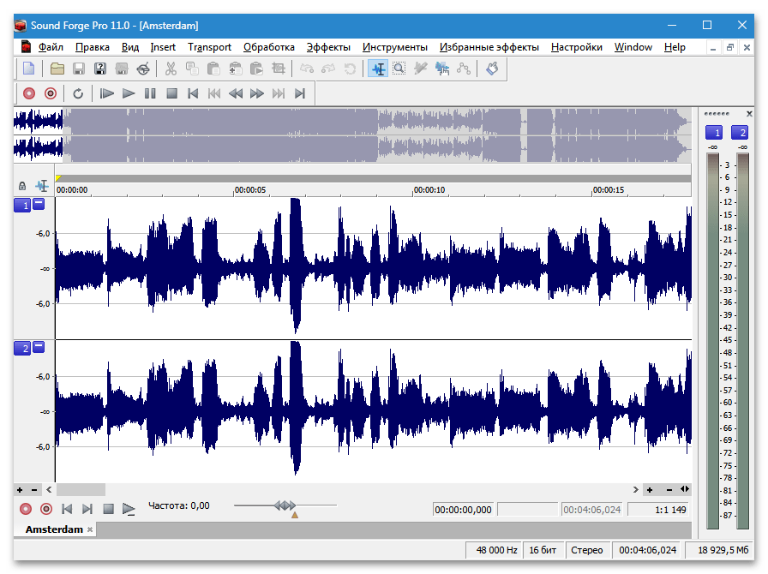Open the Transport menu
Image resolution: width=768 pixels, height=574 pixels.
pos(209,47)
